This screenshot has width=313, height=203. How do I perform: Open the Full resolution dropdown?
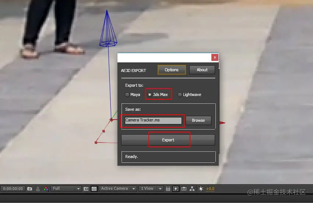(x=66, y=189)
